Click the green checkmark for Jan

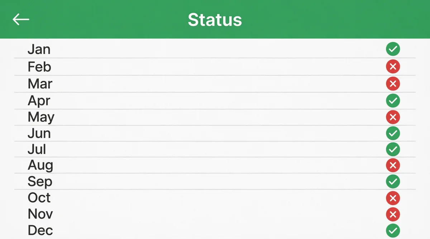pos(393,49)
